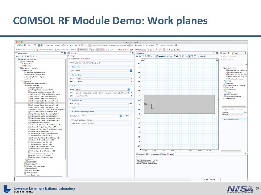Expand the Fluid Flow physics node

tap(223, 87)
